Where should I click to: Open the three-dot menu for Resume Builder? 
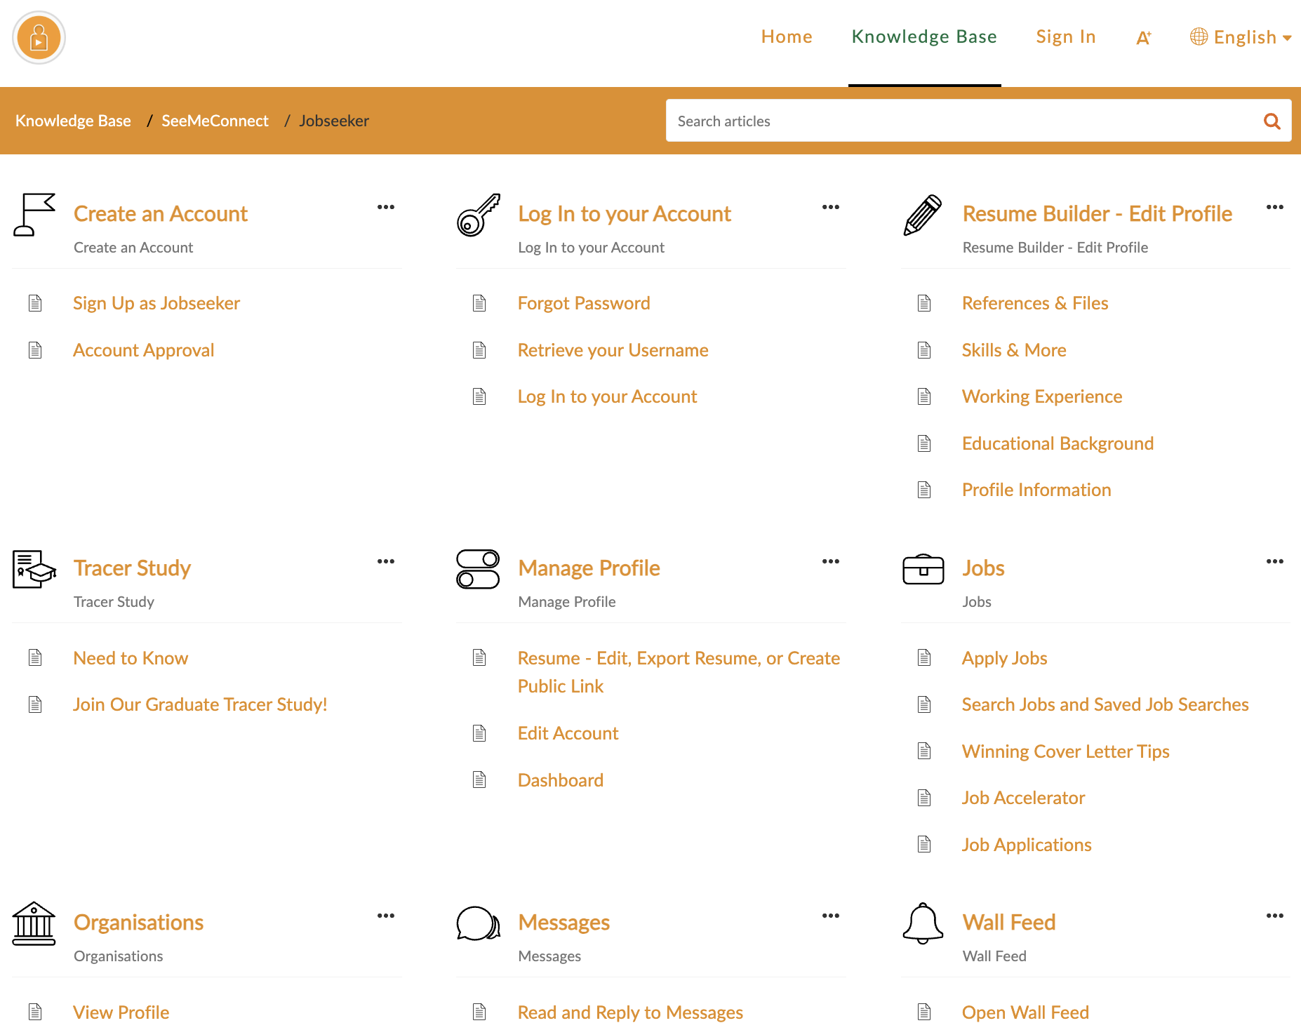[x=1275, y=207]
